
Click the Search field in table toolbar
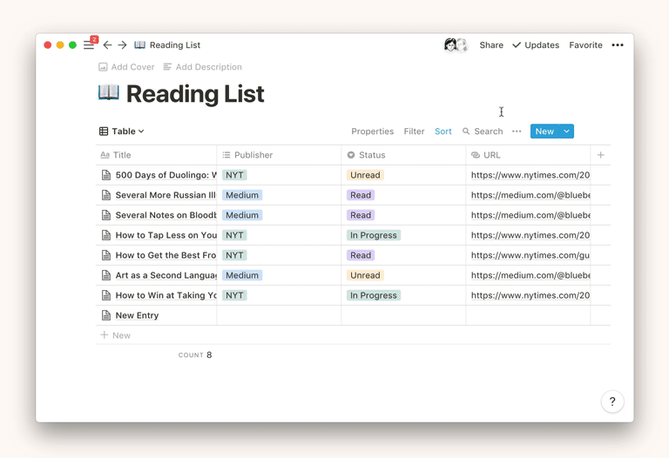tap(483, 131)
